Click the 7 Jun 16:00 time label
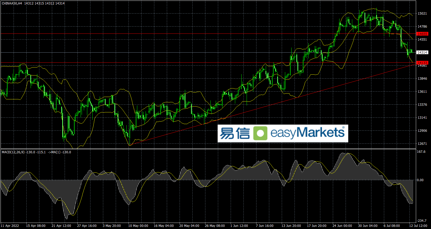 pos(265,226)
